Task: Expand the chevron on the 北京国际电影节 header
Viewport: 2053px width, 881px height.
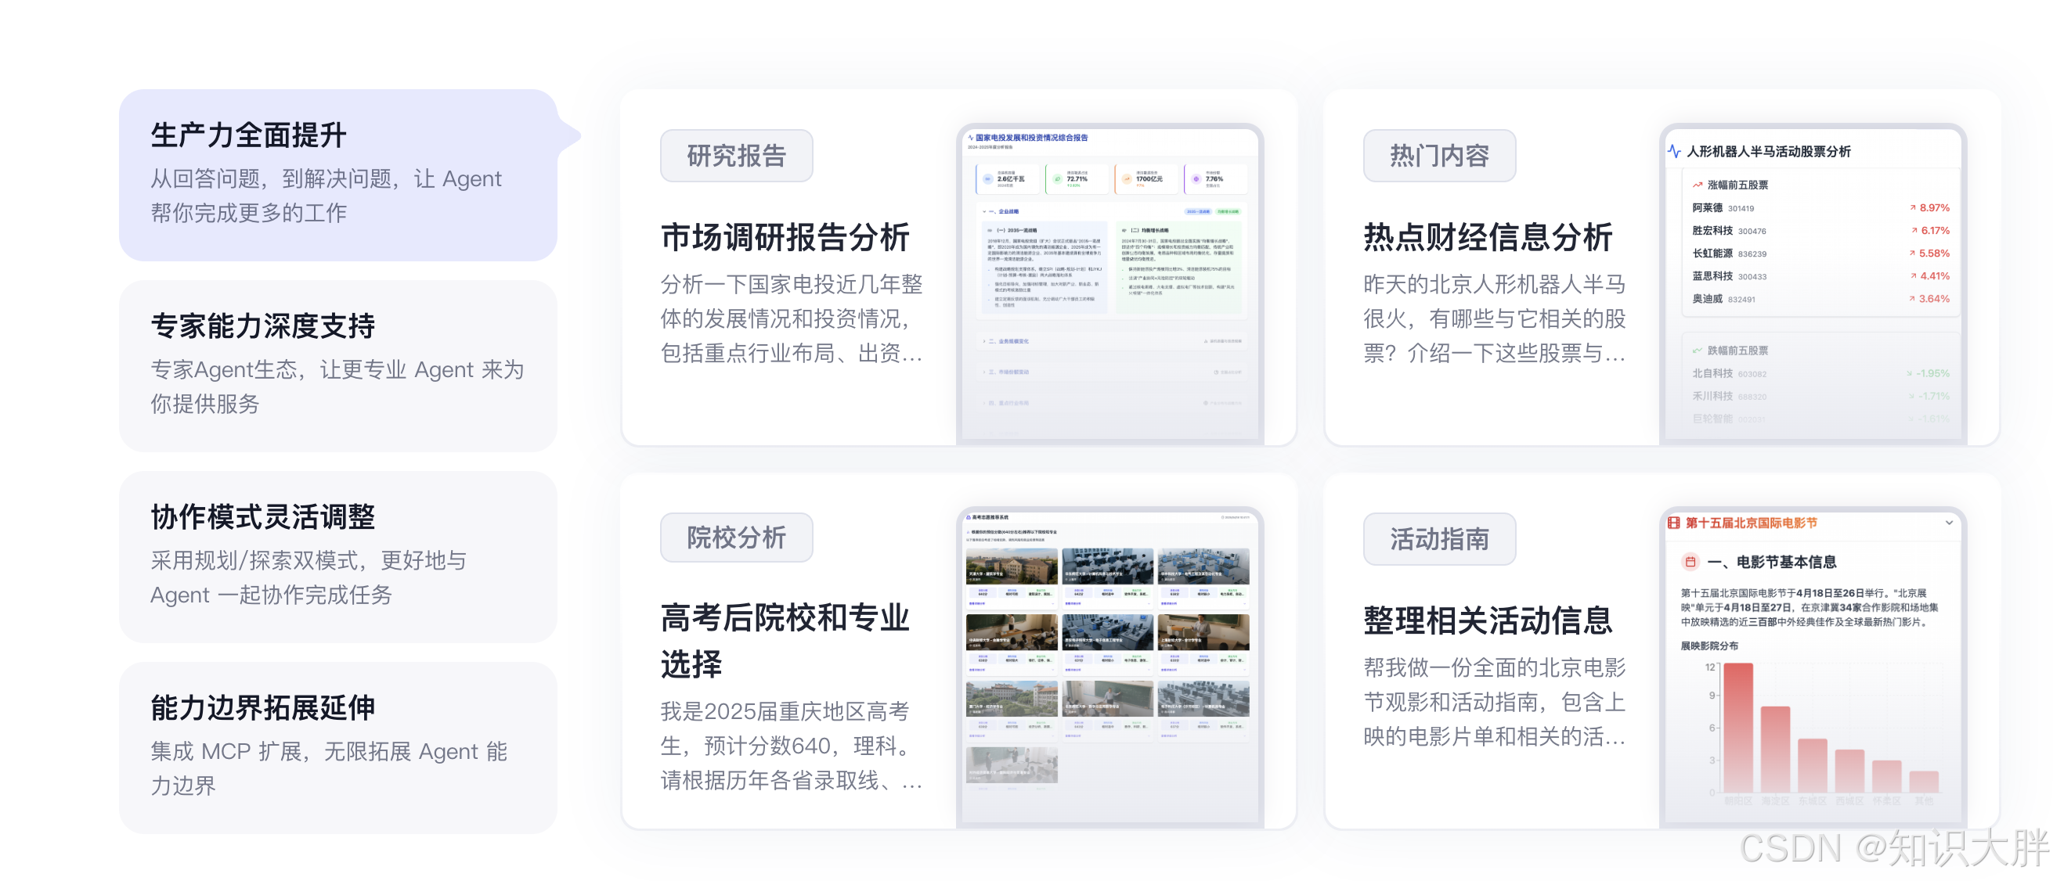Action: pos(1949,523)
